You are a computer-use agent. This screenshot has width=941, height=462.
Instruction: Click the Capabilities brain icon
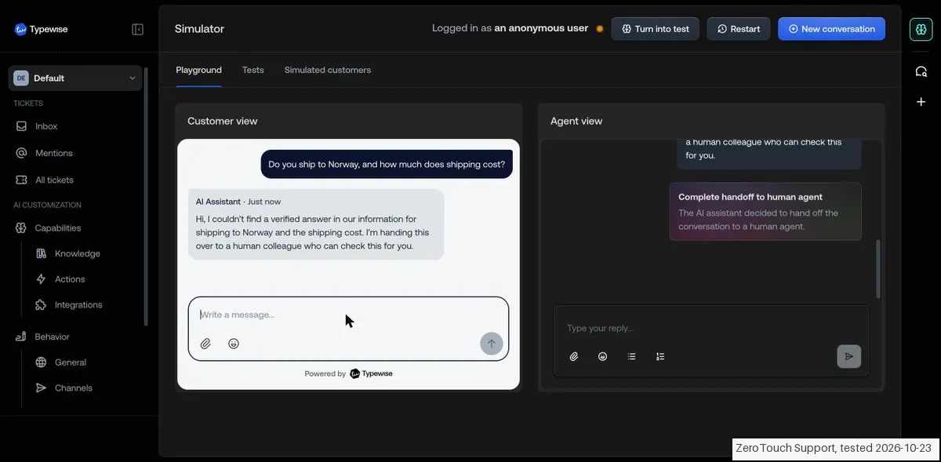coord(21,227)
